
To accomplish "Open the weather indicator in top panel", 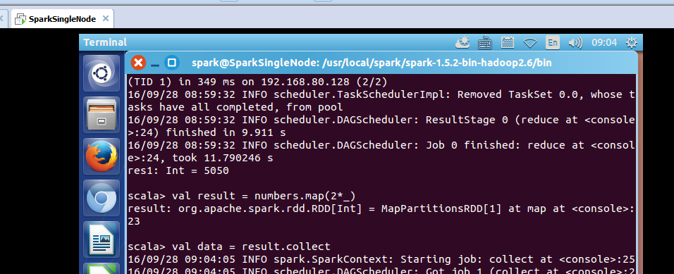I will click(x=463, y=42).
